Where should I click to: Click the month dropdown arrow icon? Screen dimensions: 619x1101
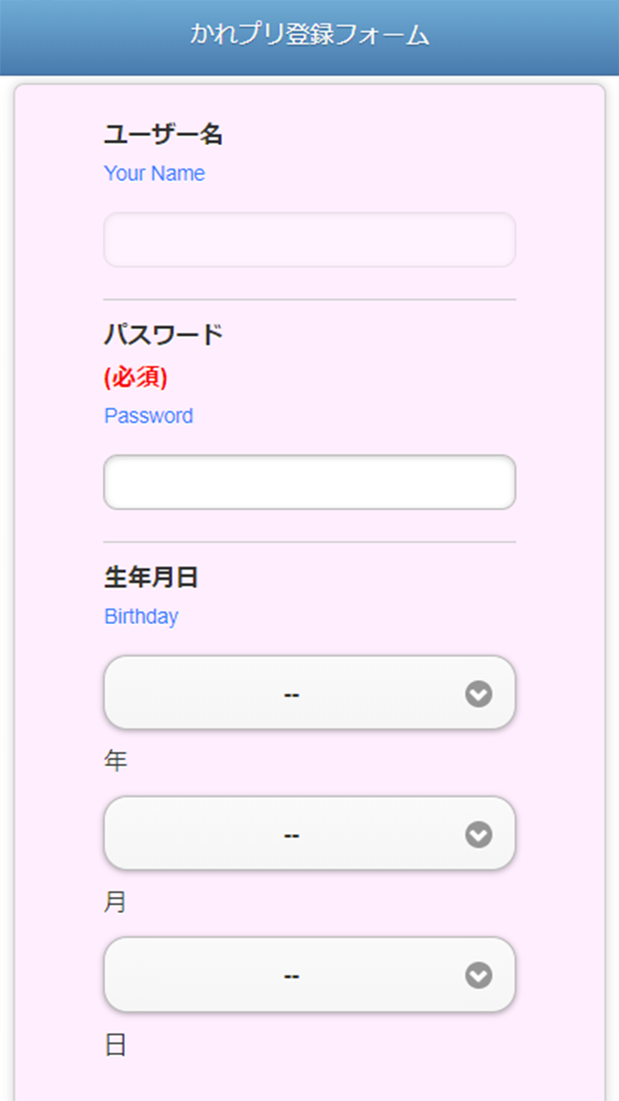pyautogui.click(x=478, y=834)
